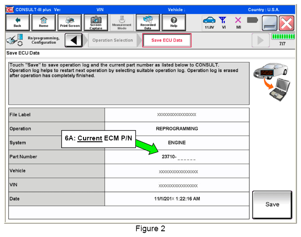The width and height of the screenshot is (301, 237).
Task: Click the Part Number 23710- value
Action: pyautogui.click(x=177, y=157)
